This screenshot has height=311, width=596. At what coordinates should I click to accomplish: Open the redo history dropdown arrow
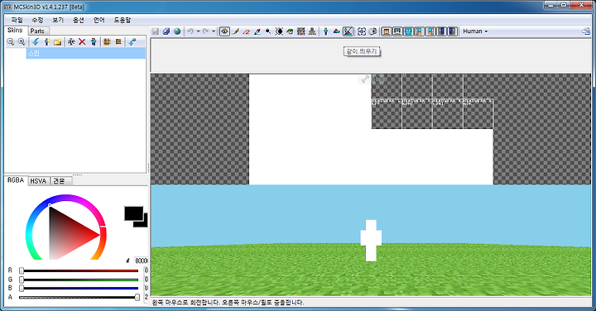click(214, 31)
